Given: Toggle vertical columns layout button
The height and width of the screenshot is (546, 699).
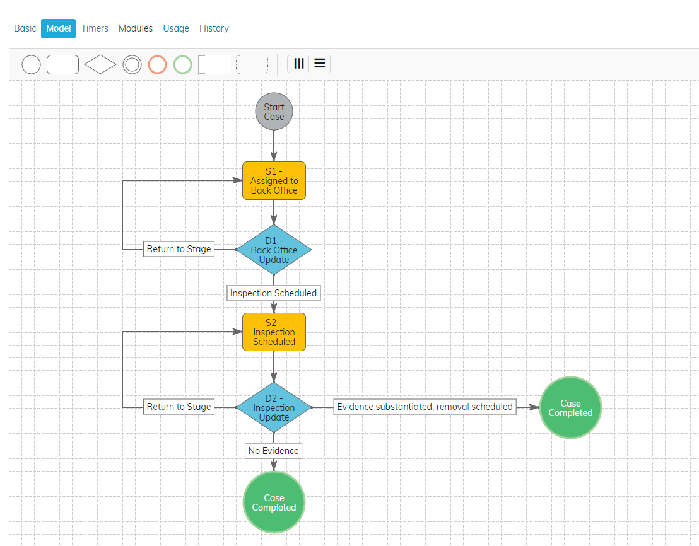Looking at the screenshot, I should [298, 64].
